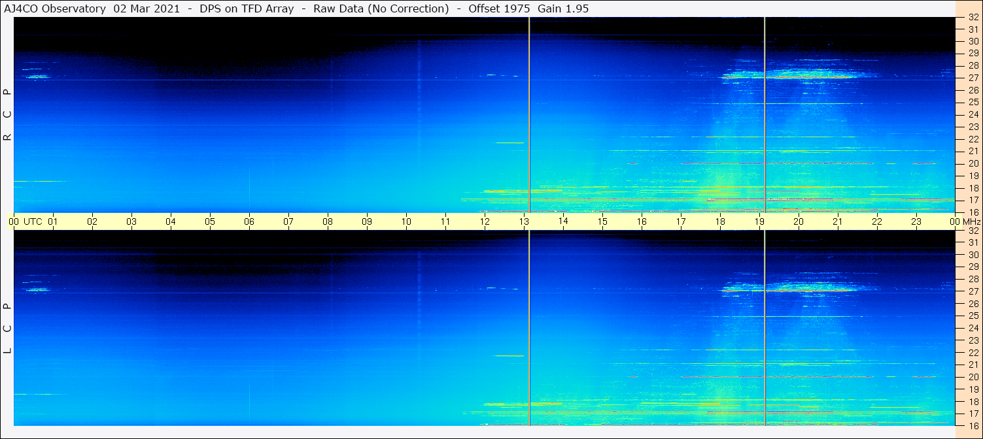Click the pink vertical marker after 19 UTC in RCP

click(765, 114)
